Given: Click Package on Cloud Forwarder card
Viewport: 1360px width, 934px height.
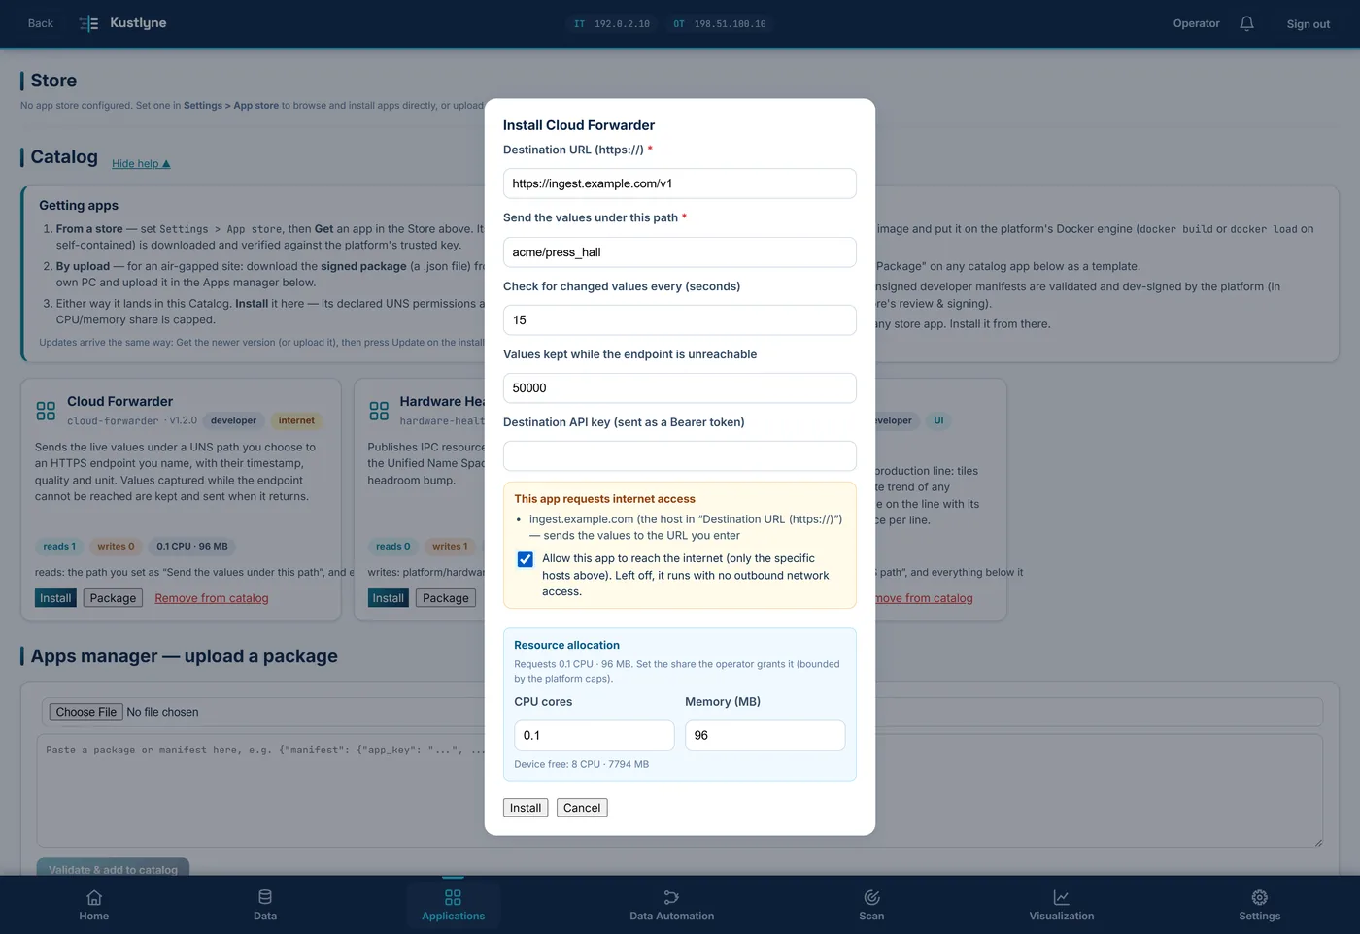Looking at the screenshot, I should [x=113, y=598].
